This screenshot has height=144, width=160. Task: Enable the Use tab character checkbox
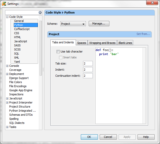click(x=58, y=51)
